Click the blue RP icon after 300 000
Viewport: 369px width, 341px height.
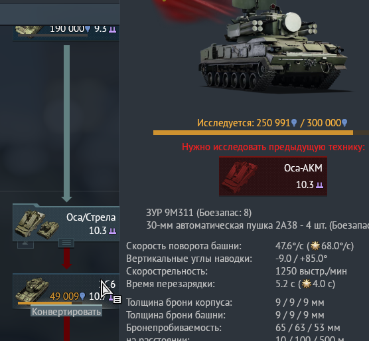[x=344, y=123]
